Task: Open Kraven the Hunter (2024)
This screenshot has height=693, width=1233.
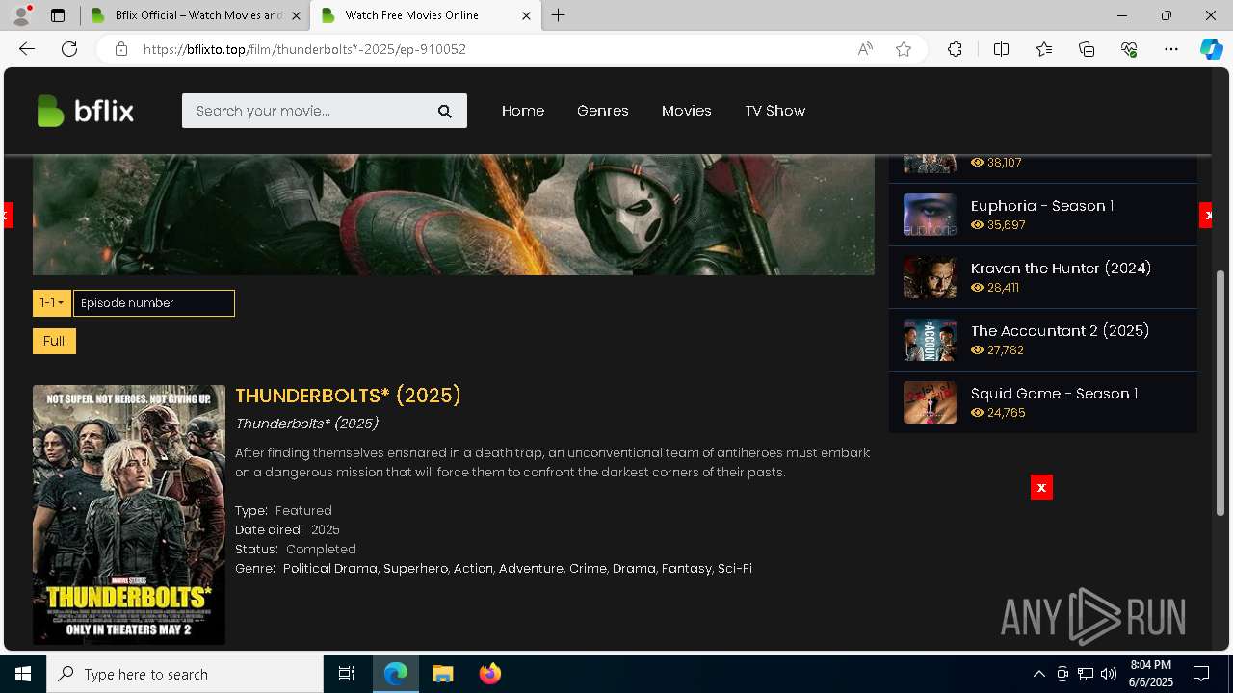Action: (1061, 269)
